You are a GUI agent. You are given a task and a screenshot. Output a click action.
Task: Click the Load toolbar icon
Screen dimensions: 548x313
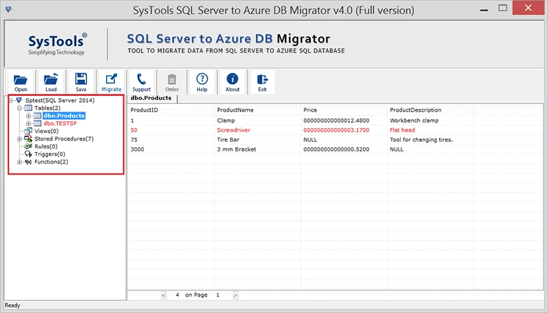pyautogui.click(x=51, y=80)
